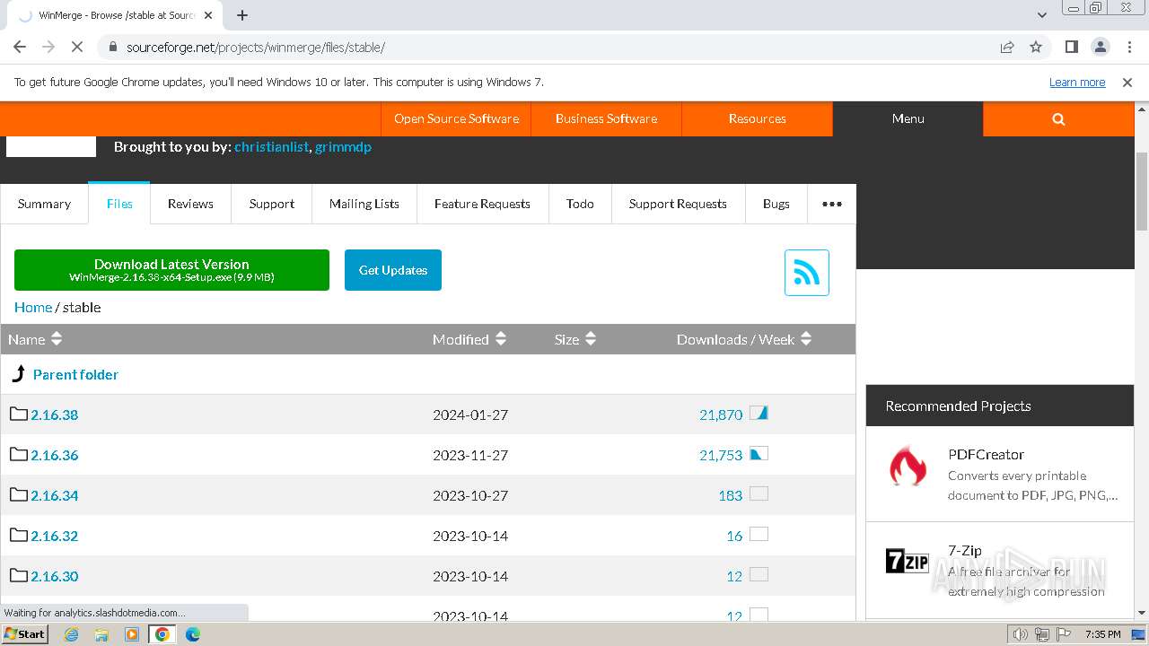Switch to the Support tab
1149x646 pixels.
(x=272, y=204)
